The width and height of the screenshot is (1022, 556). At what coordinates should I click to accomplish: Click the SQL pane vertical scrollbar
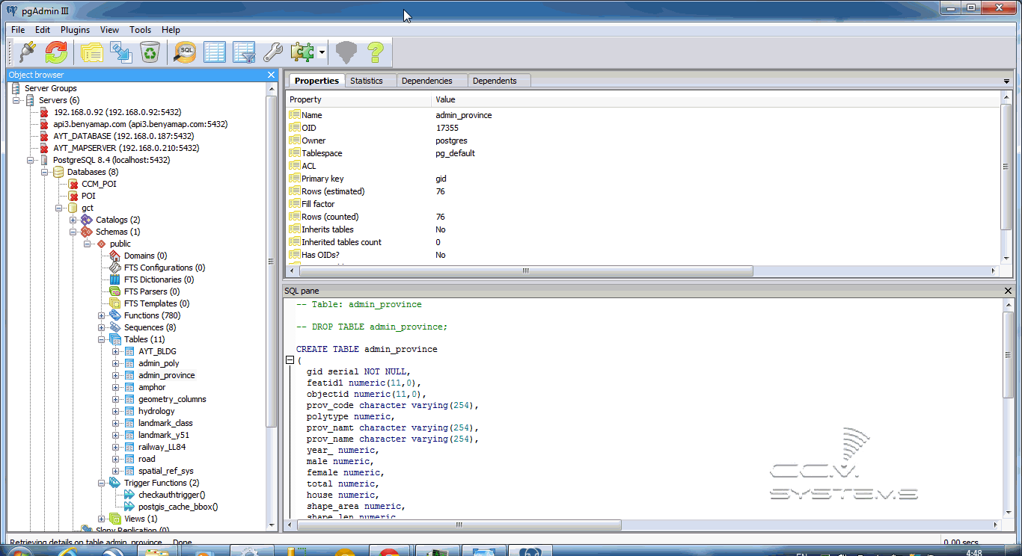1008,355
